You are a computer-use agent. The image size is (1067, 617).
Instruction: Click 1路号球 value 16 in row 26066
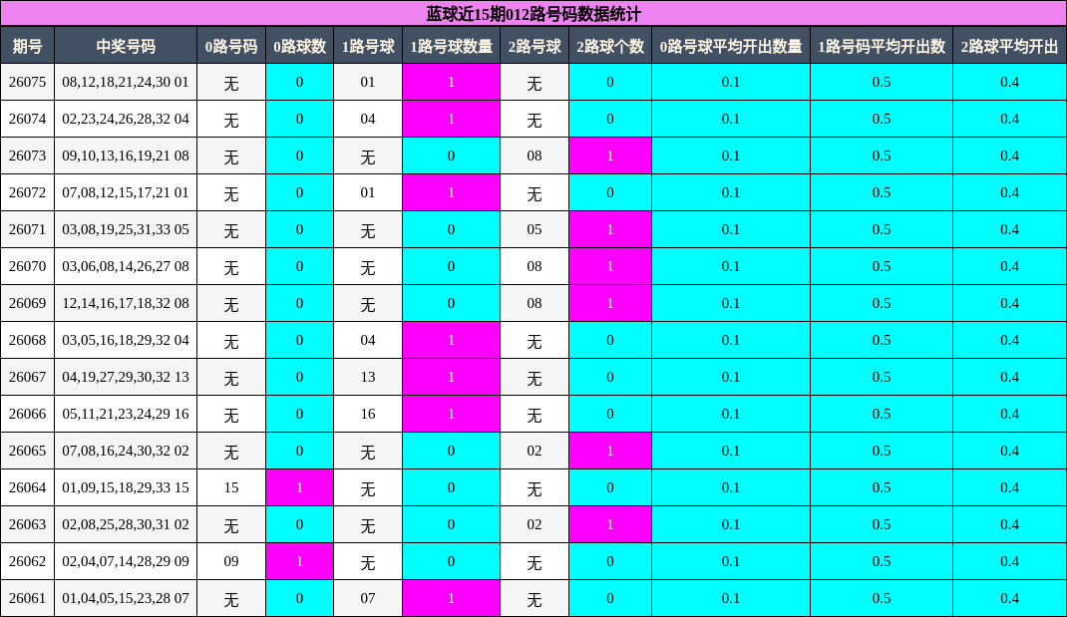368,414
